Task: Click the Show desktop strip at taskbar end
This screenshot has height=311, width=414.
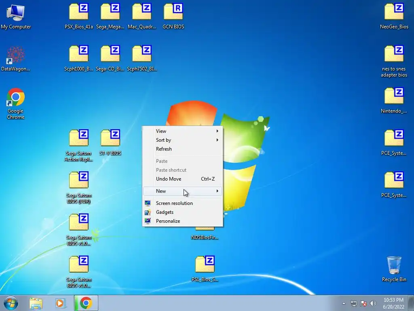Action: pyautogui.click(x=411, y=303)
